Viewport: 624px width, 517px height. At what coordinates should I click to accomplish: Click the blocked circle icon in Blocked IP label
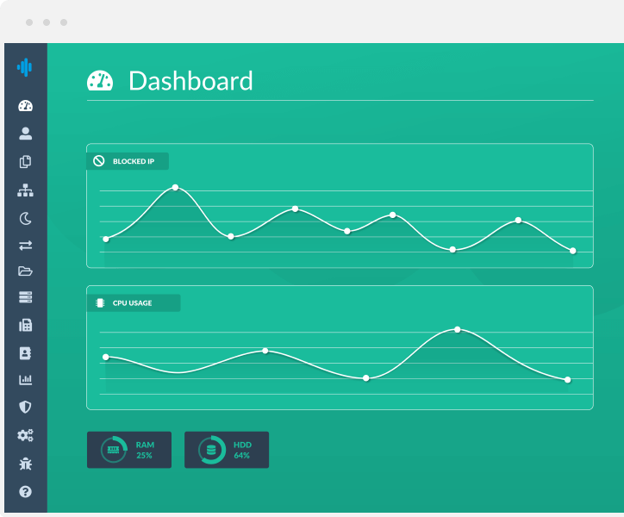click(99, 161)
